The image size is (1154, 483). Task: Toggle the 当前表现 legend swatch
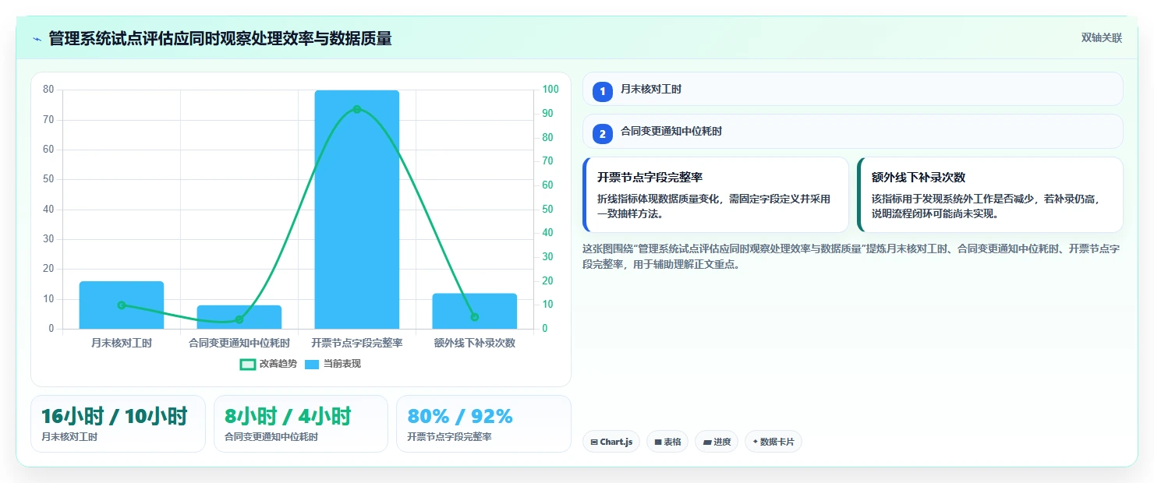[312, 364]
